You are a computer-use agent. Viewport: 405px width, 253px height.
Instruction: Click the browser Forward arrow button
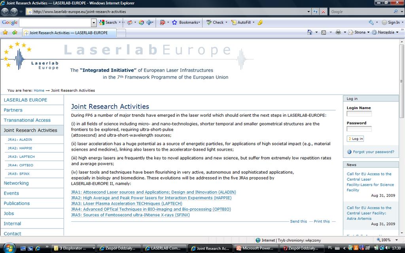pyautogui.click(x=14, y=11)
